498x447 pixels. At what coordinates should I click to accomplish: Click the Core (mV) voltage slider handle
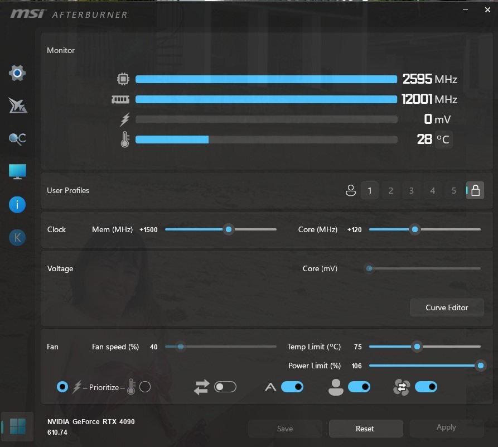pyautogui.click(x=369, y=268)
